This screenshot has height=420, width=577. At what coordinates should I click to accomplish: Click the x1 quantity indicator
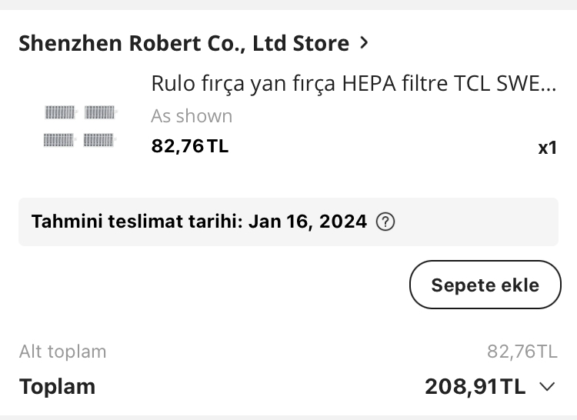coord(547,148)
